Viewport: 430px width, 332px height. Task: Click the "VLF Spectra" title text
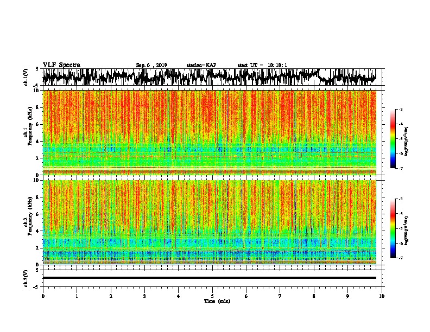61,65
